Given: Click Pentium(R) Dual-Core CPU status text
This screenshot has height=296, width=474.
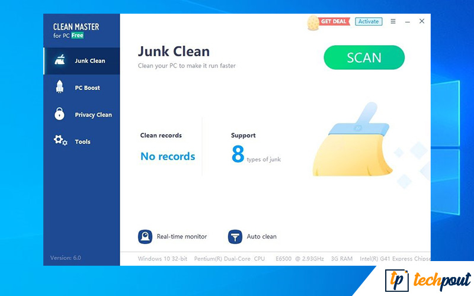Looking at the screenshot, I should click(x=229, y=259).
